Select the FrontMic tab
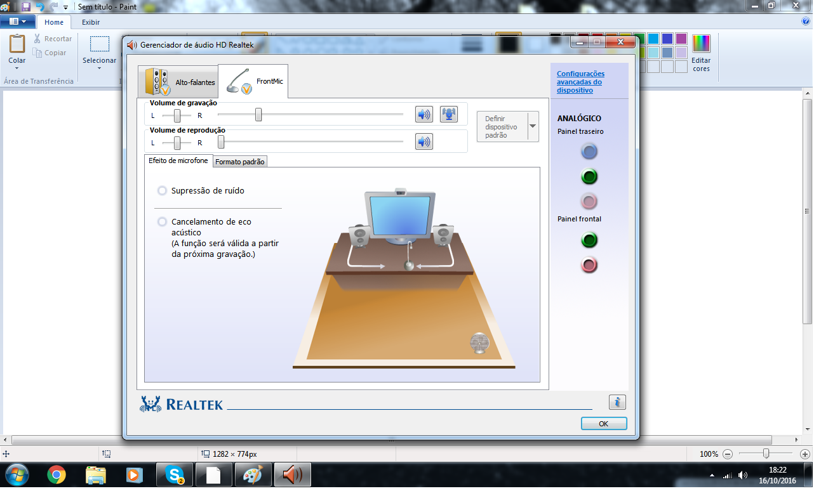The width and height of the screenshot is (814, 491). 253,81
